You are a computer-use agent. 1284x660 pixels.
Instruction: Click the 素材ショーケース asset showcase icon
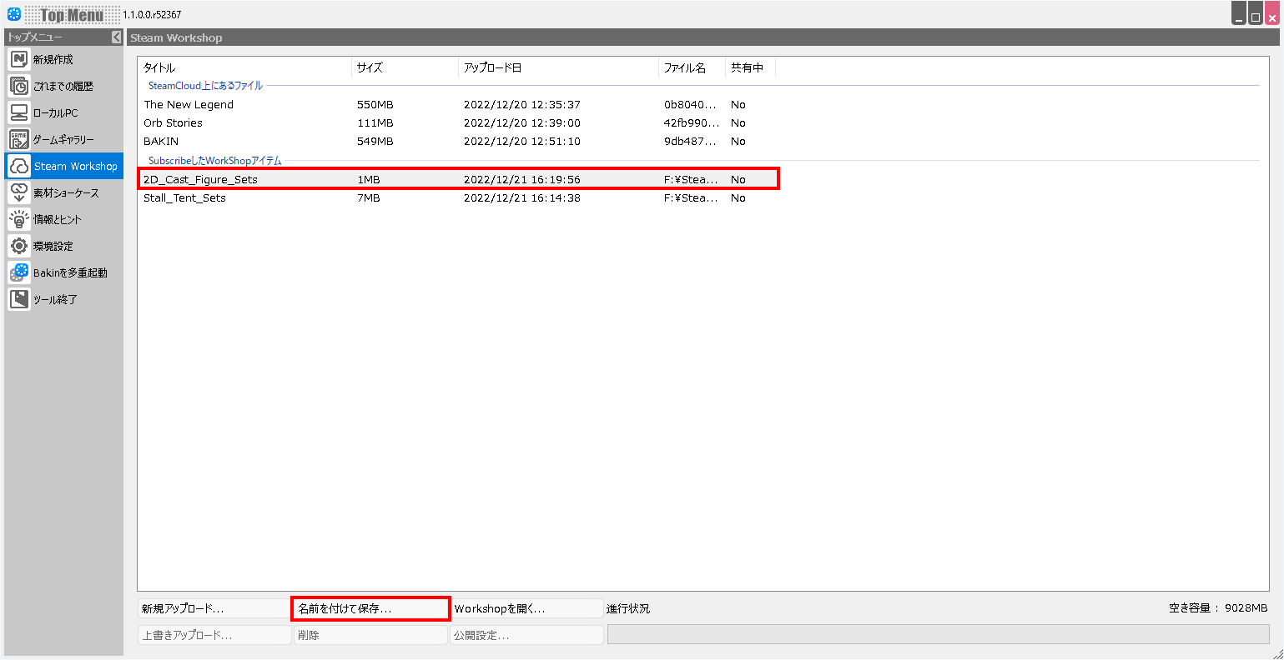coord(19,192)
